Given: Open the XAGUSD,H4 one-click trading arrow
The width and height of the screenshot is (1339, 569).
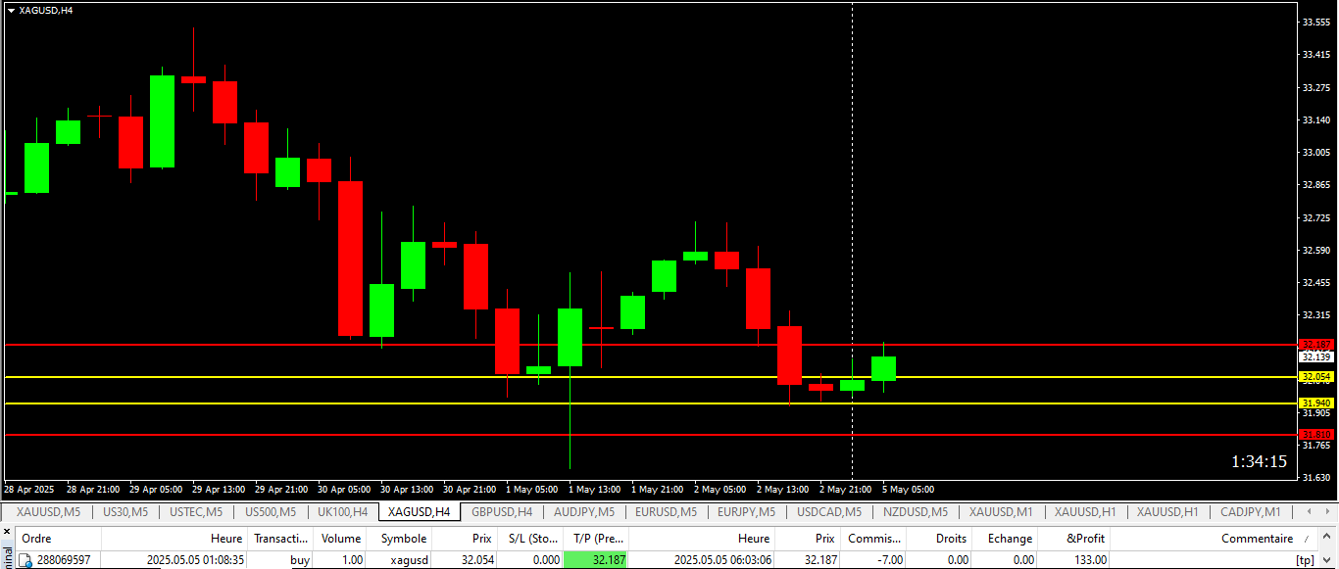Looking at the screenshot, I should (x=11, y=10).
